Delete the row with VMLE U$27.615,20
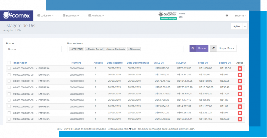 [x=240, y=75]
